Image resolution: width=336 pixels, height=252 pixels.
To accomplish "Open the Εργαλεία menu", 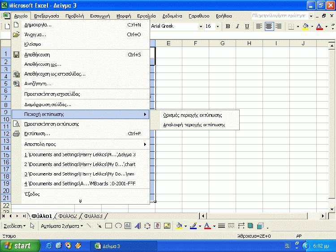I will coord(146,16).
